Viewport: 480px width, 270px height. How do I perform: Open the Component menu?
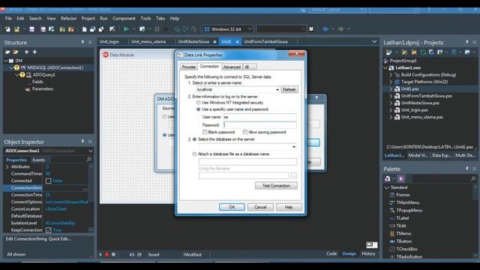pyautogui.click(x=124, y=18)
